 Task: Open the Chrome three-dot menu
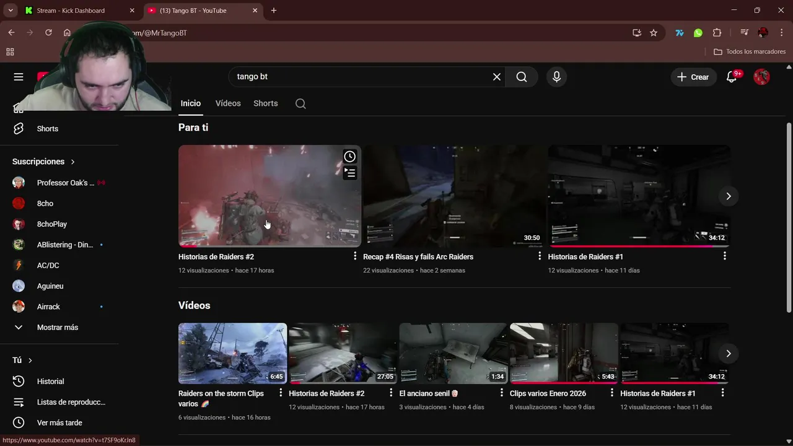pos(781,33)
